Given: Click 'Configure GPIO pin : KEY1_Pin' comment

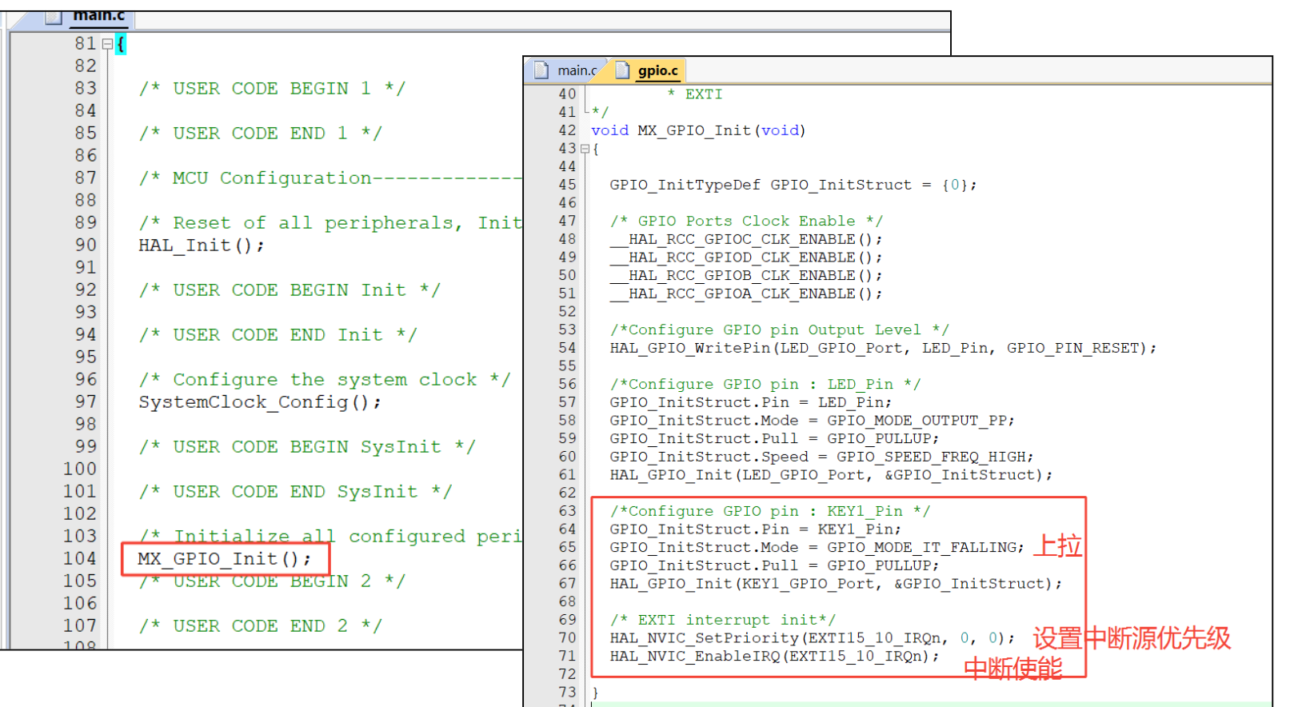Looking at the screenshot, I should [x=770, y=511].
